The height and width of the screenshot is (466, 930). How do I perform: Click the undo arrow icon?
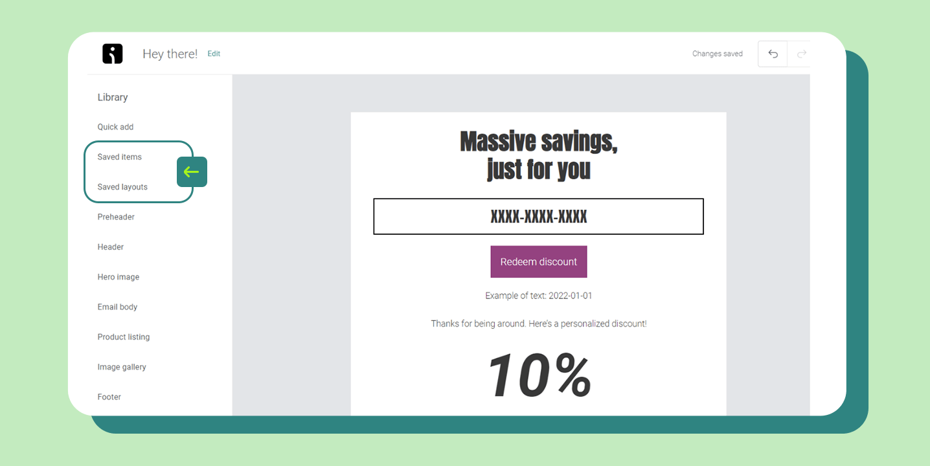(773, 54)
